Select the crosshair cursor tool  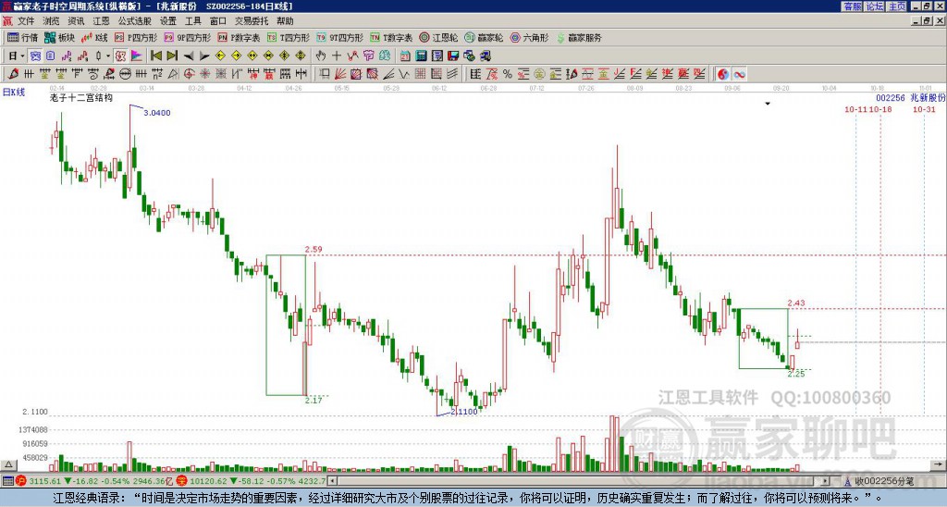click(x=337, y=56)
